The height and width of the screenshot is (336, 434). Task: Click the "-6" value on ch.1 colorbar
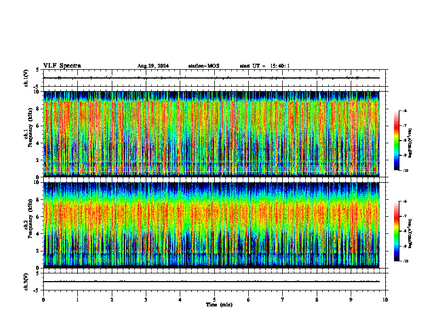404,111
